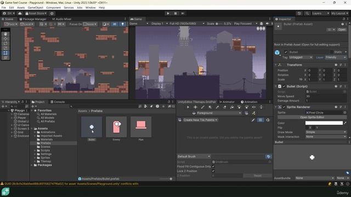Open Transform component help icon
This screenshot has width=351, height=197.
point(336,65)
